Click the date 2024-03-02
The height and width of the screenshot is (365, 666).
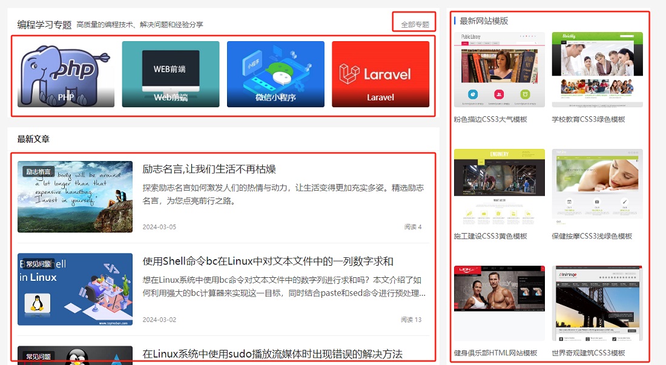[159, 320]
